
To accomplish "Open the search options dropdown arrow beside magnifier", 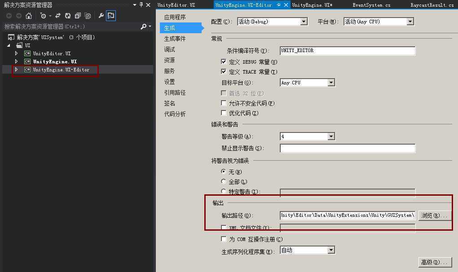I will [150, 26].
